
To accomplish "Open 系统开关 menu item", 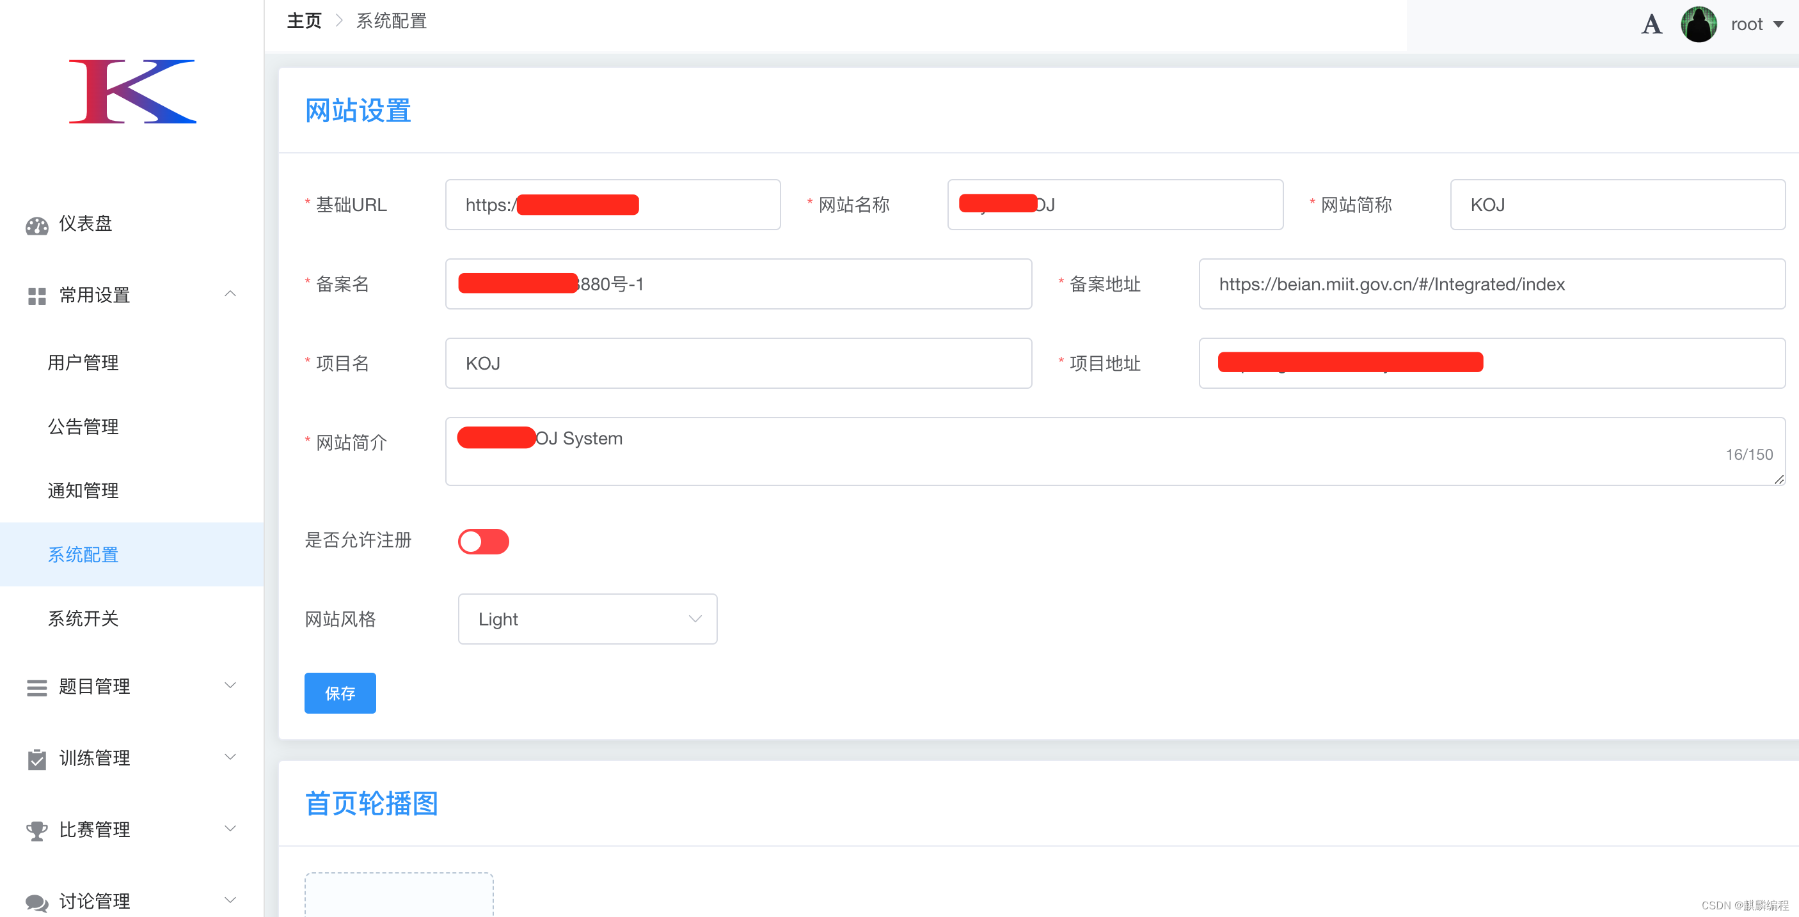I will click(x=83, y=619).
